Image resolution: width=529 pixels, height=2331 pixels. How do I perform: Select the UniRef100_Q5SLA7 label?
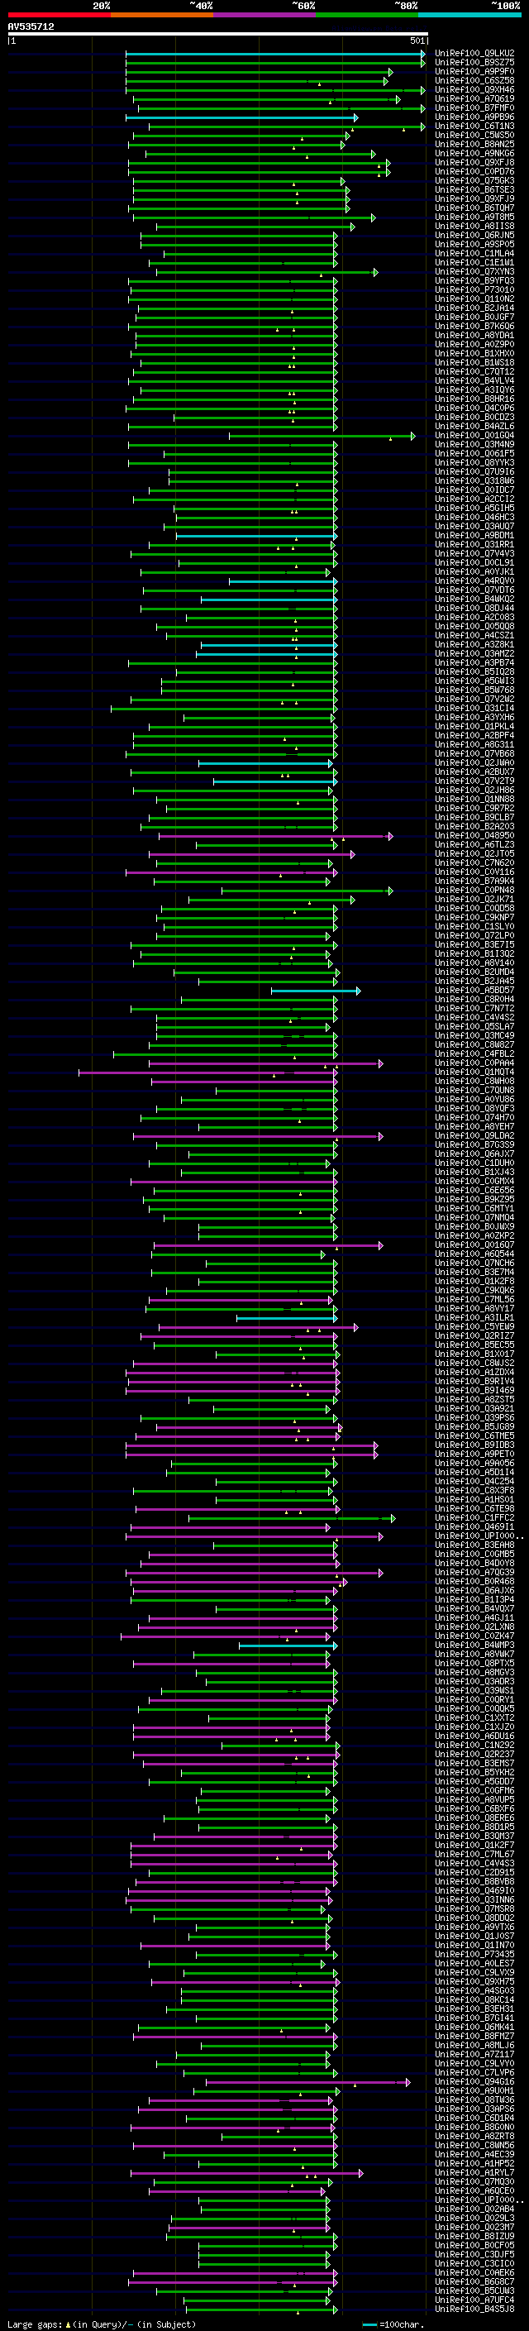[x=474, y=1026]
